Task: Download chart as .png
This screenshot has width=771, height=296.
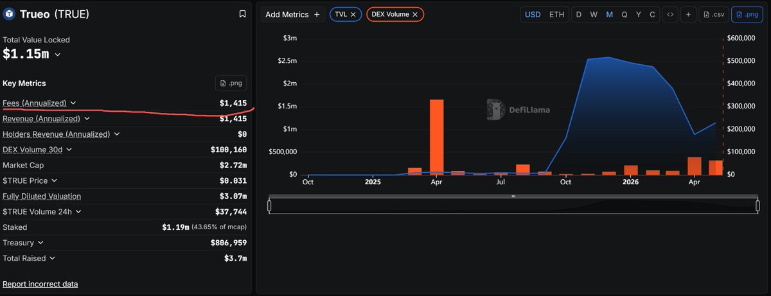Action: (x=747, y=14)
